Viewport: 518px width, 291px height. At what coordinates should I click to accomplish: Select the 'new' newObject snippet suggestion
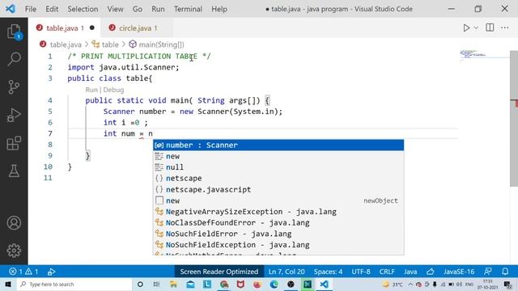point(278,200)
